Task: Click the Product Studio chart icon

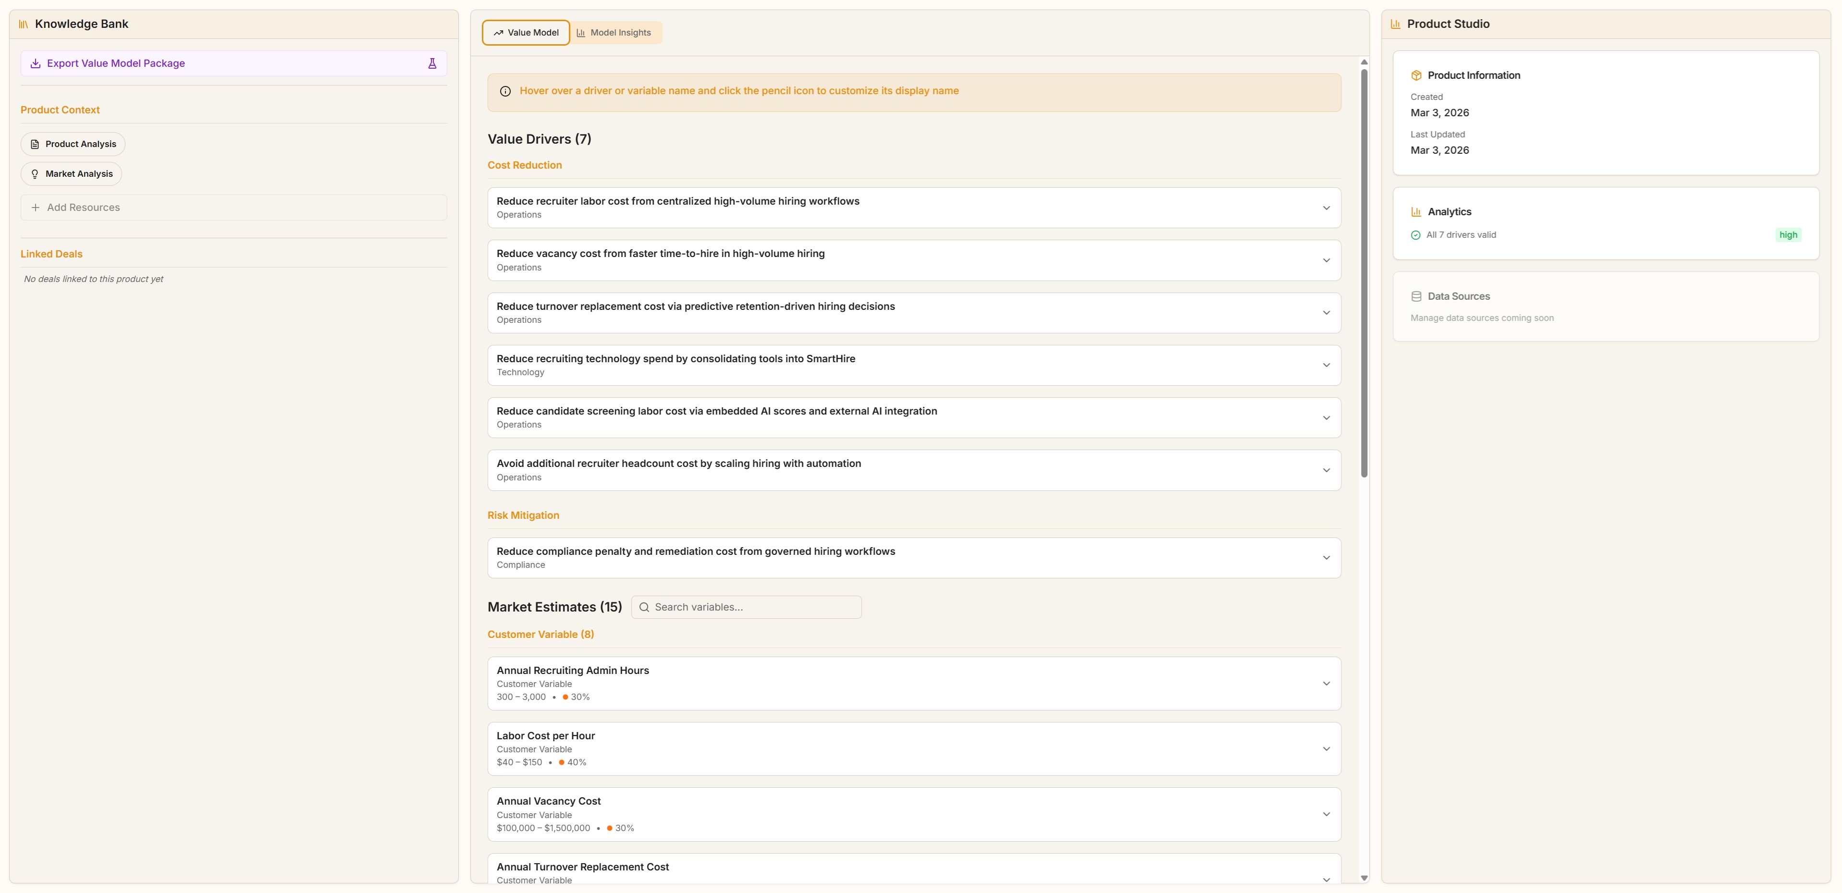Action: (1395, 24)
